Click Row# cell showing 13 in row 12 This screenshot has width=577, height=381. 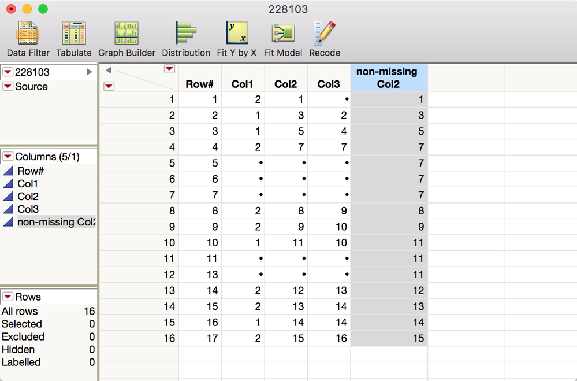[200, 275]
